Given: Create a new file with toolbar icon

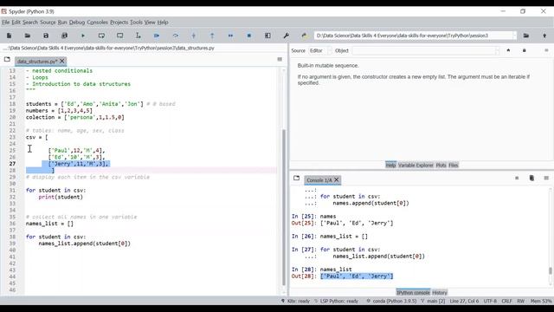Looking at the screenshot, I should point(10,36).
